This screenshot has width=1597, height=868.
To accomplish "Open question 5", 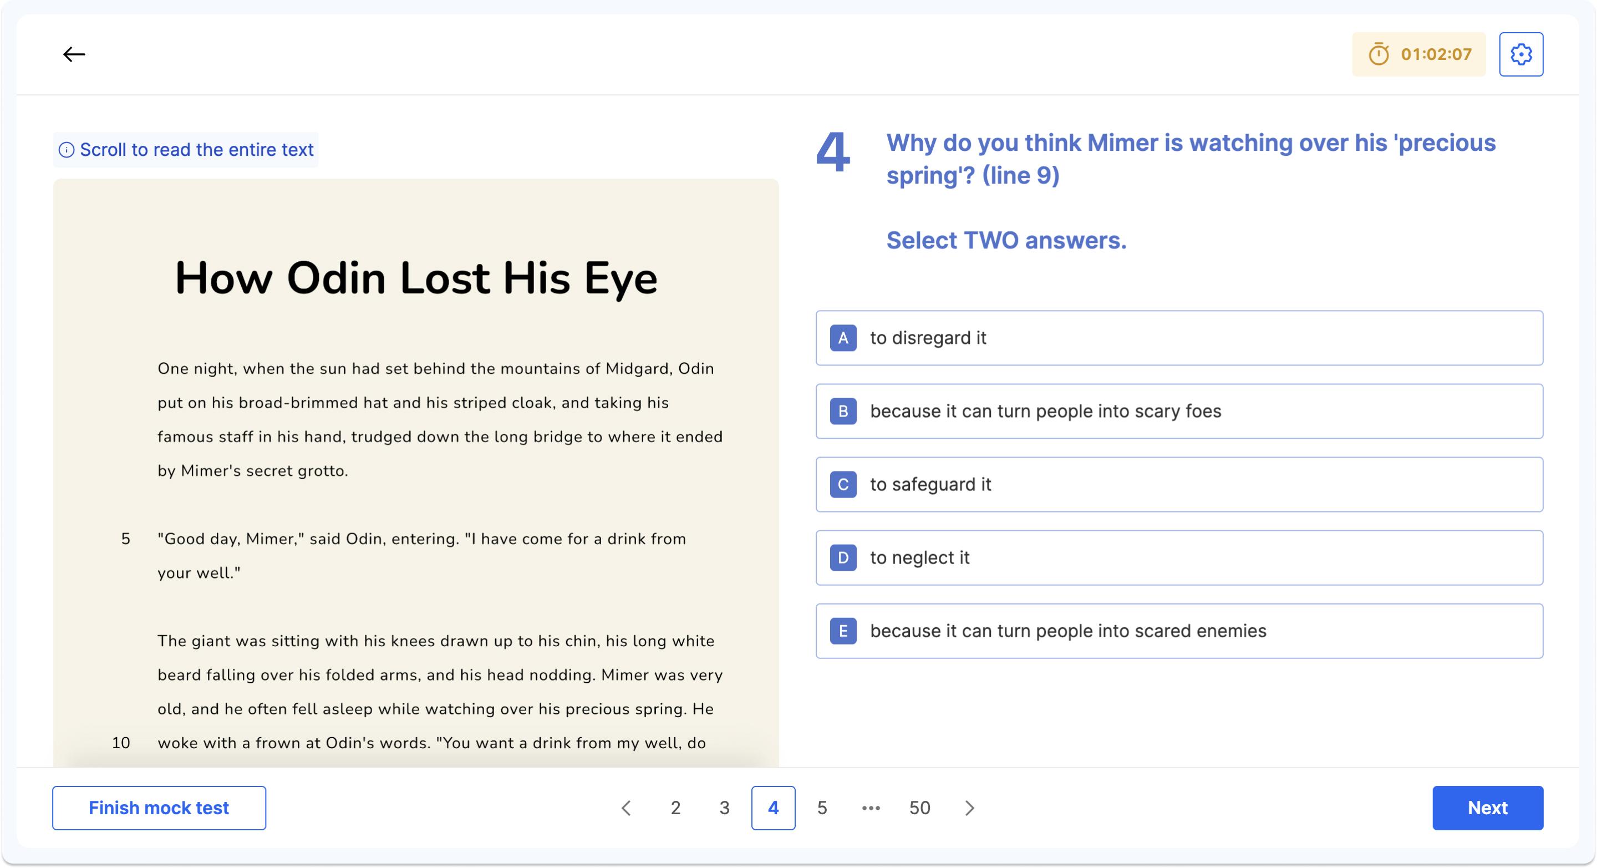I will click(x=823, y=808).
